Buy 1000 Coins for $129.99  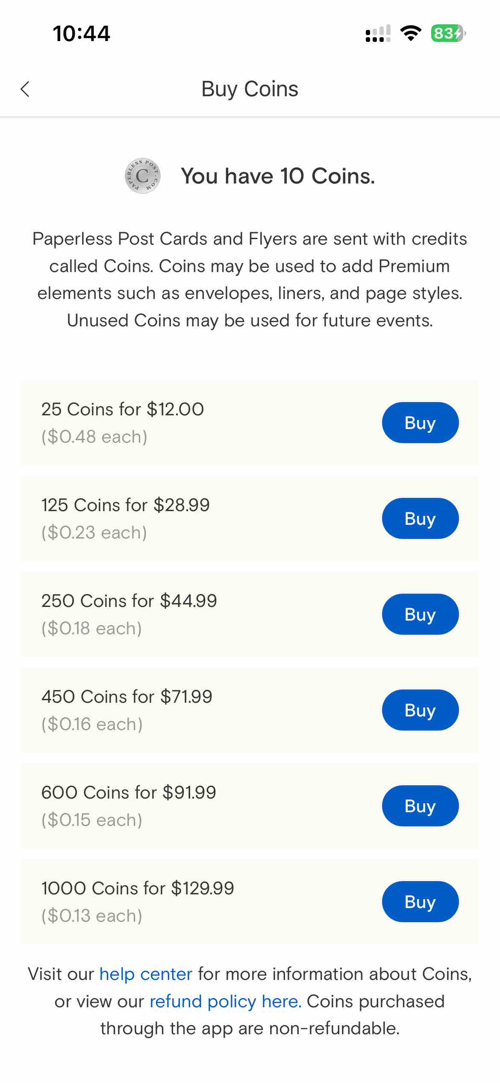420,902
